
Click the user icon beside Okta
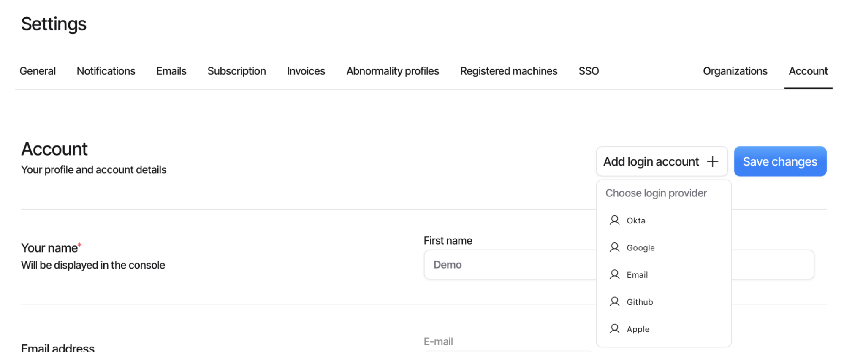pos(614,220)
